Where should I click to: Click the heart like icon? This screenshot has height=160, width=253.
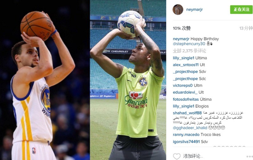(x=177, y=156)
